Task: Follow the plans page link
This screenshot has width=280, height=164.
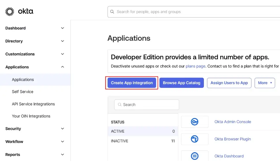Action: coord(196,66)
